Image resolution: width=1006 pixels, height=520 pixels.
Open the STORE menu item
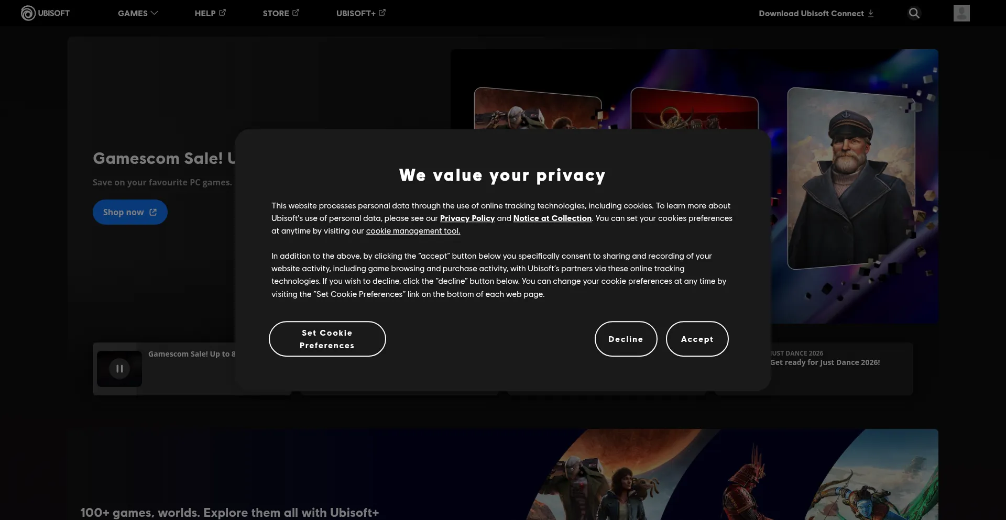click(x=276, y=13)
